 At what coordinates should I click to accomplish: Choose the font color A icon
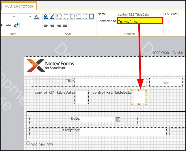click(x=36, y=16)
